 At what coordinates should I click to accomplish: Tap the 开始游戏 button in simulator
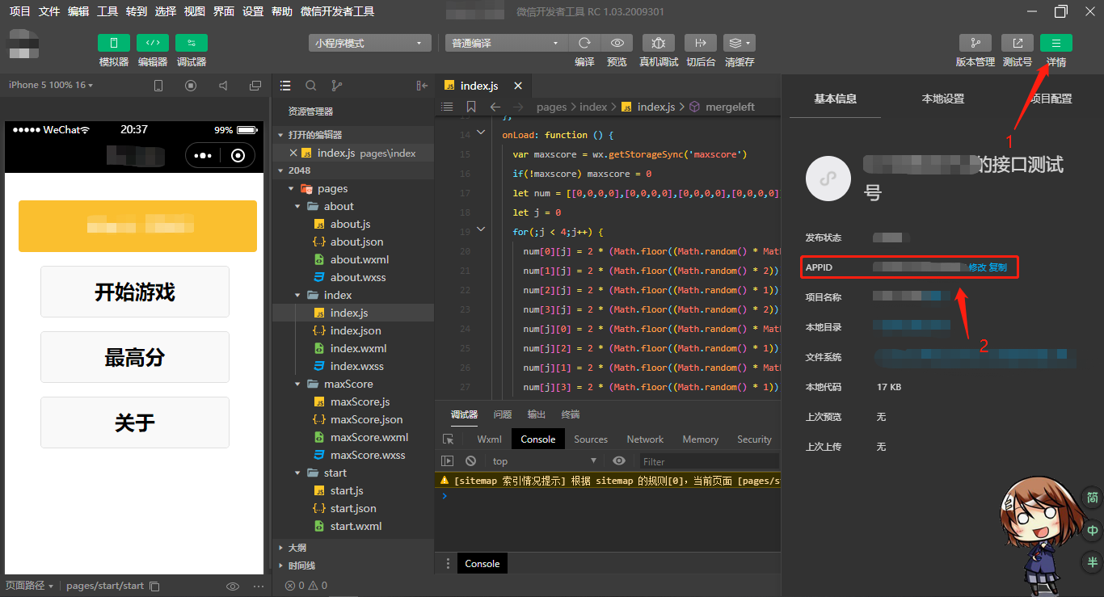coord(135,292)
